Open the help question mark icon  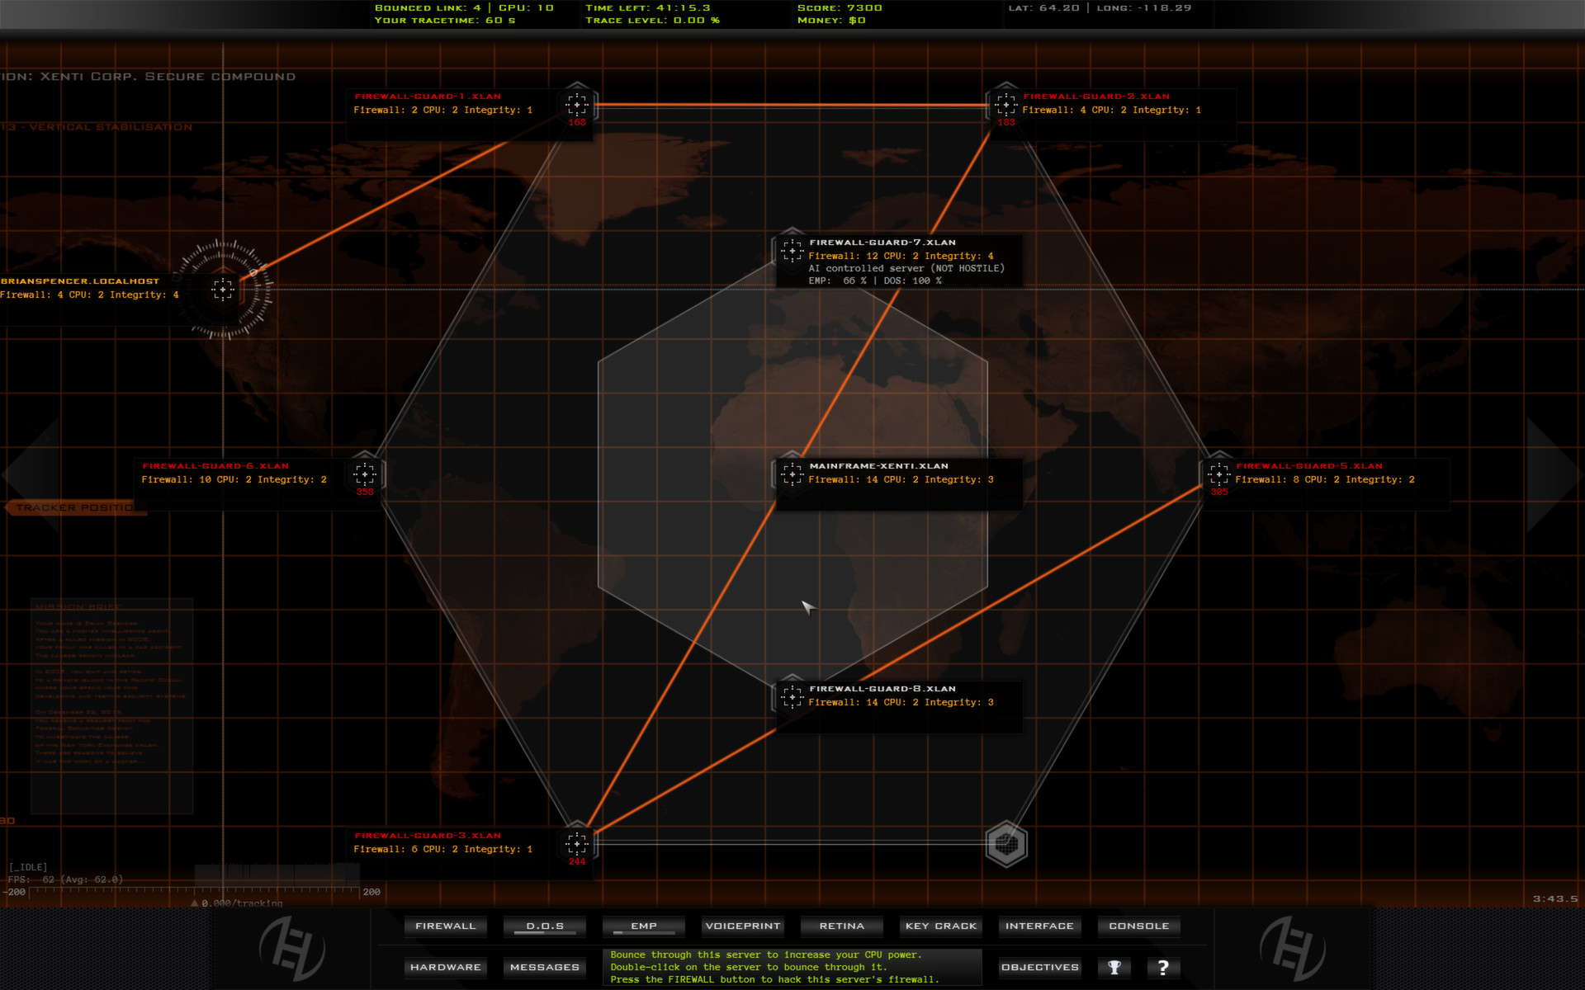(x=1163, y=967)
